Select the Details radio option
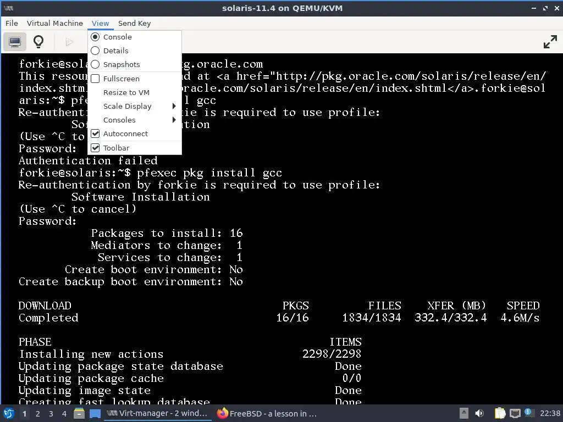The height and width of the screenshot is (422, 563). pos(135,51)
